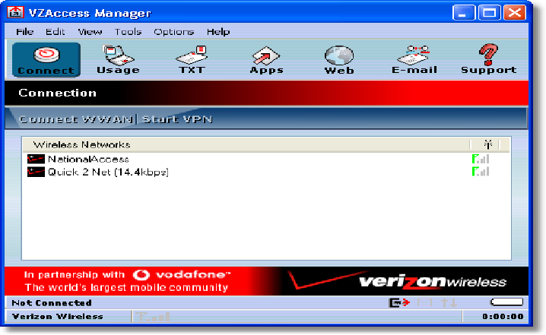Open the File menu
This screenshot has height=335, width=546.
coord(25,32)
